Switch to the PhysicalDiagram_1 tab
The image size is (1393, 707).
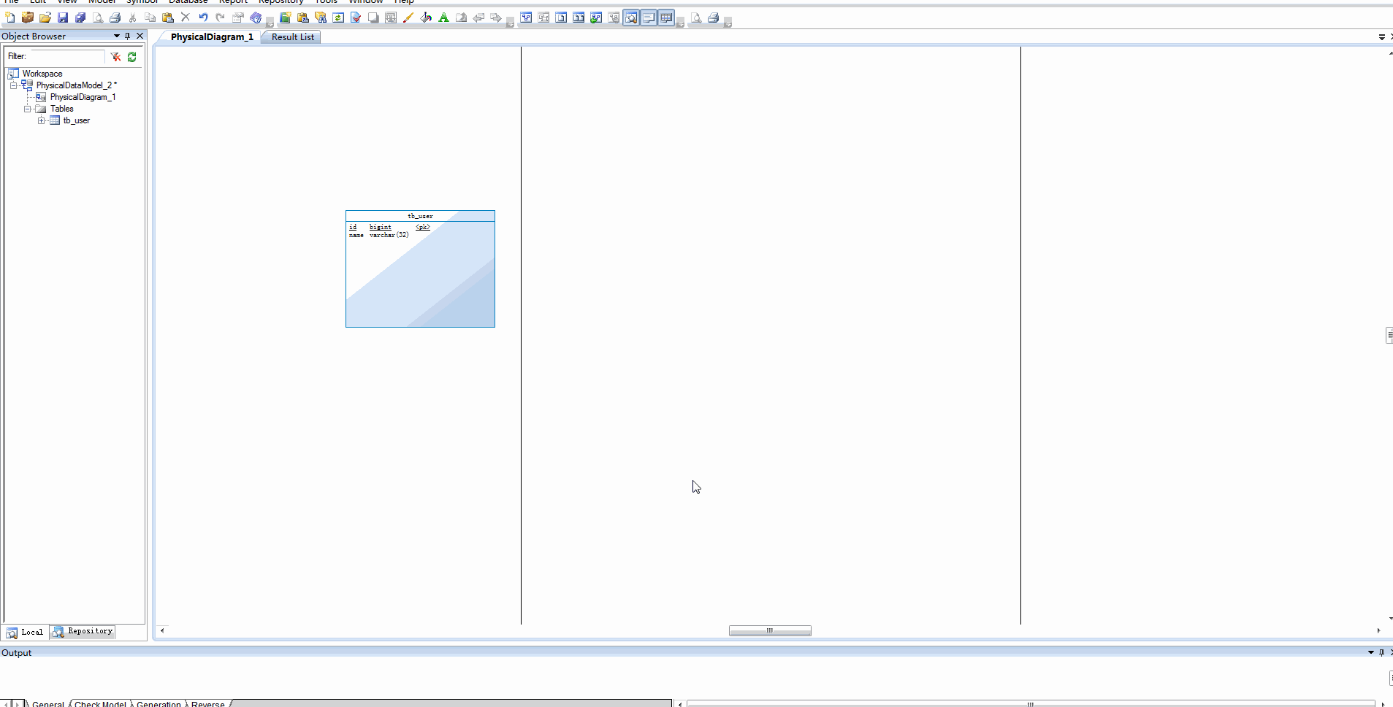click(212, 36)
